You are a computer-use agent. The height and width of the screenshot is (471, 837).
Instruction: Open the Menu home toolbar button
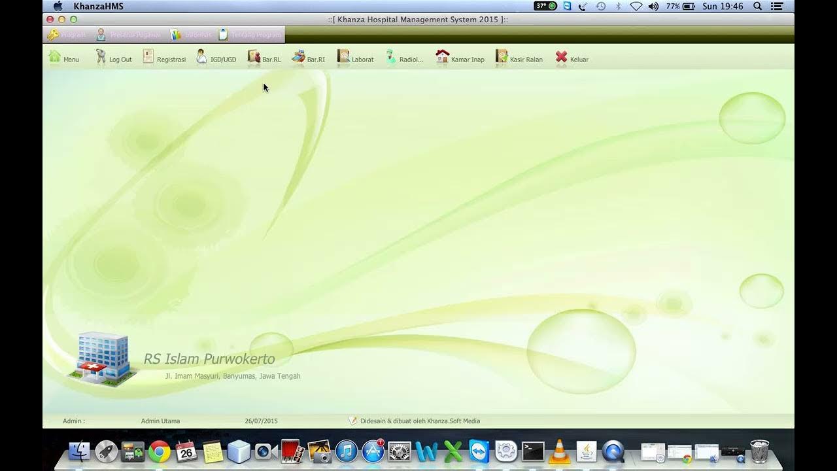coord(63,58)
